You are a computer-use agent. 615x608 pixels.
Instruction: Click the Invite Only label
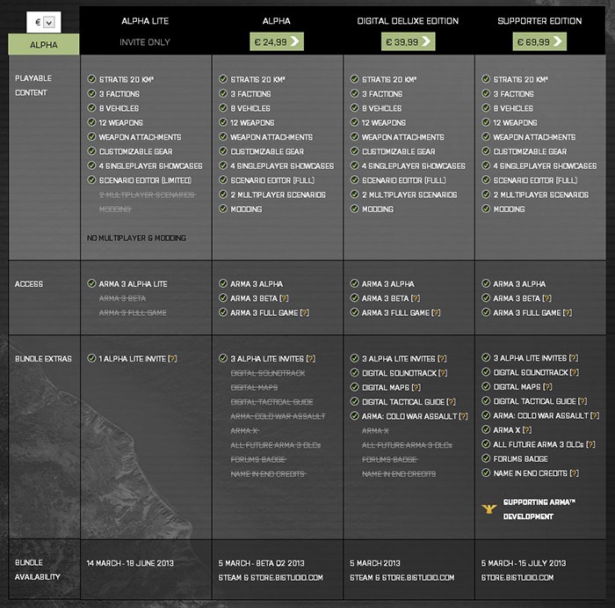coord(145,42)
